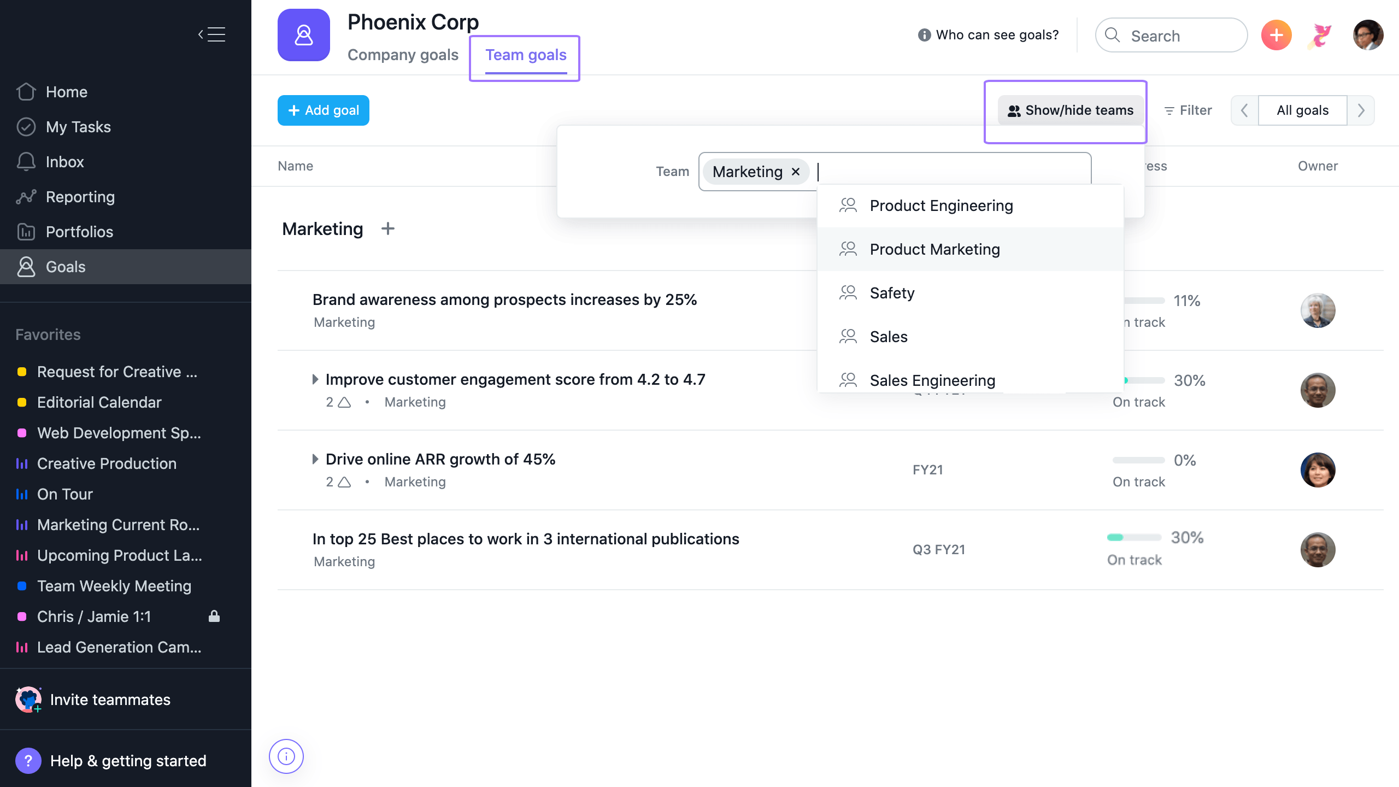Open All goals dropdown filter
Viewport: 1399px width, 787px height.
tap(1302, 109)
